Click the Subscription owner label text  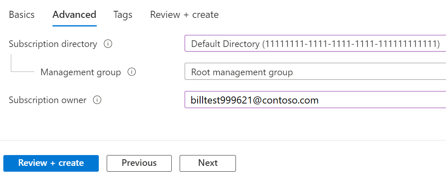point(48,100)
